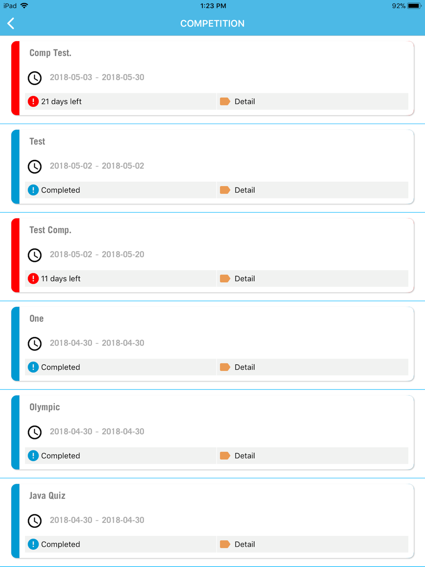The width and height of the screenshot is (425, 567).
Task: Click the red color bar on the Test Comp. card
Action: tap(15, 255)
